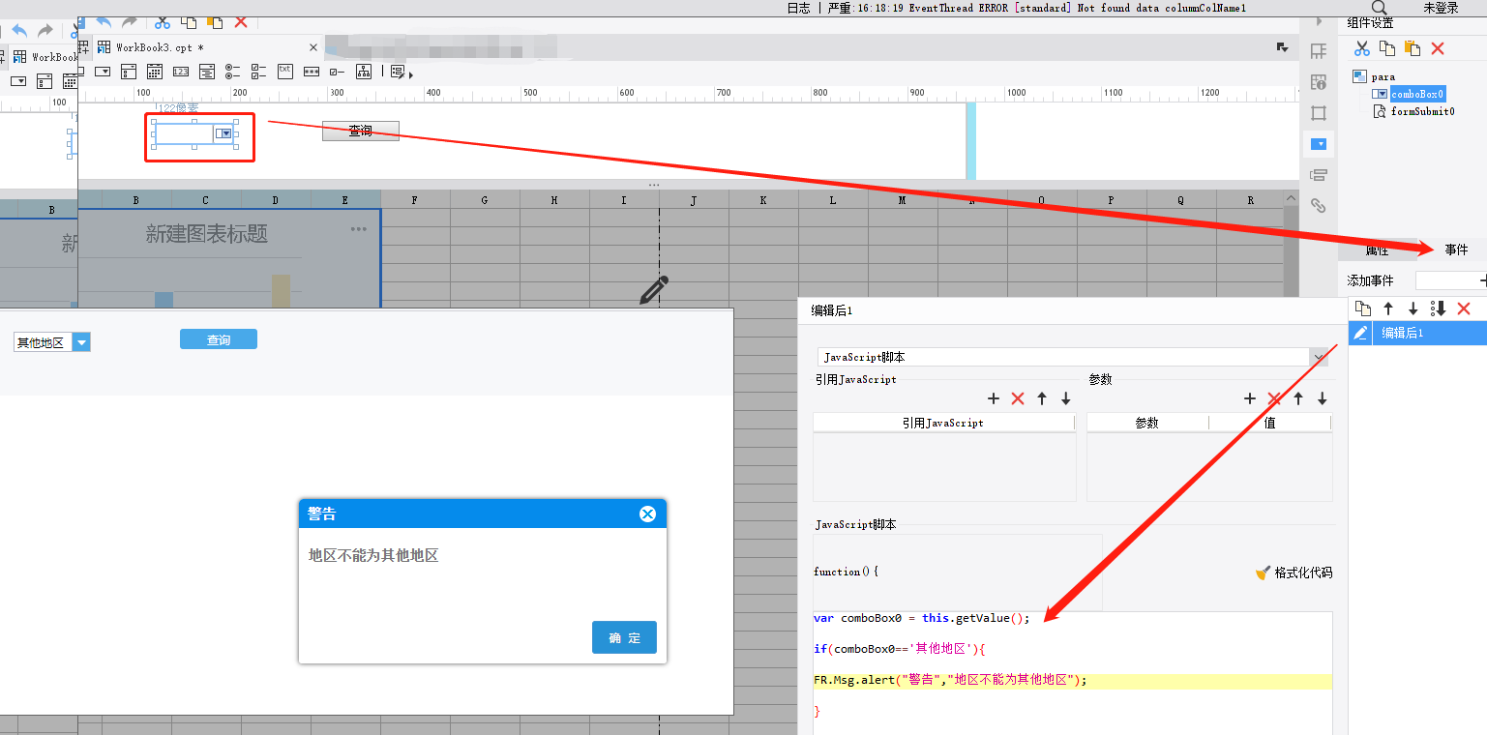Click the search magnifier icon top right

1380,8
